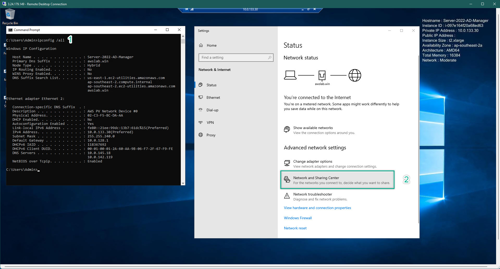The height and width of the screenshot is (269, 500).
Task: Open Change adapter options
Action: pyautogui.click(x=330, y=164)
